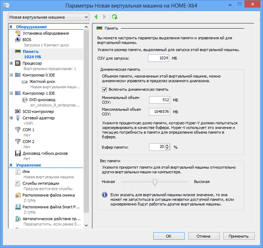Click the Процессор chip icon

tap(18, 63)
